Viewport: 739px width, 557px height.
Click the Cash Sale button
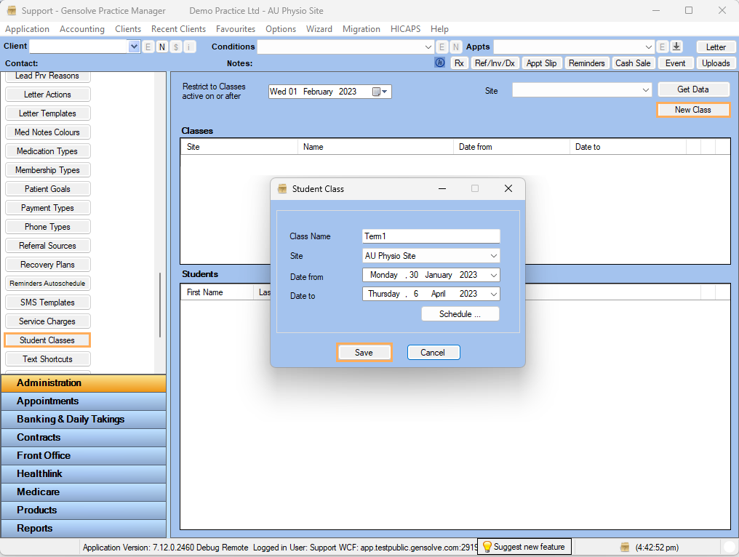point(633,63)
